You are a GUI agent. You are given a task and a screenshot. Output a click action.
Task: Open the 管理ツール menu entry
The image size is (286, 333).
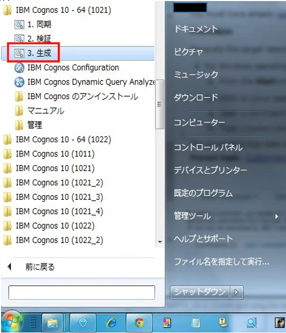point(192,216)
